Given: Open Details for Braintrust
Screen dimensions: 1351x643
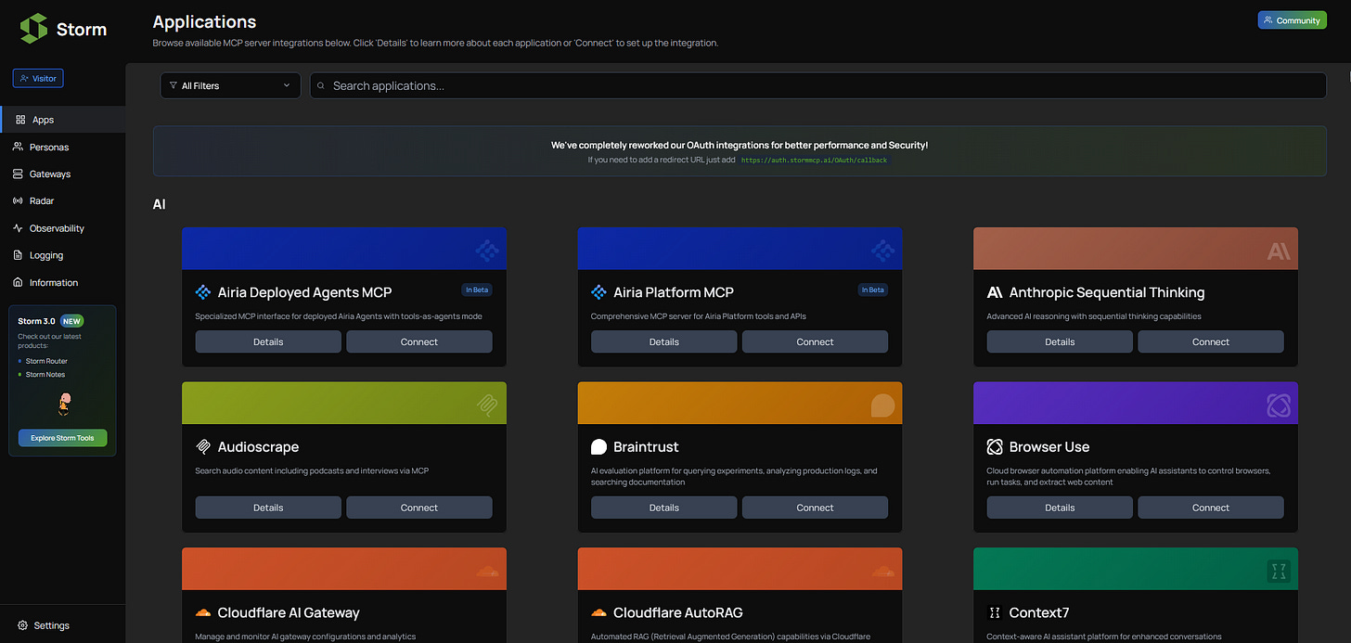Looking at the screenshot, I should (664, 508).
